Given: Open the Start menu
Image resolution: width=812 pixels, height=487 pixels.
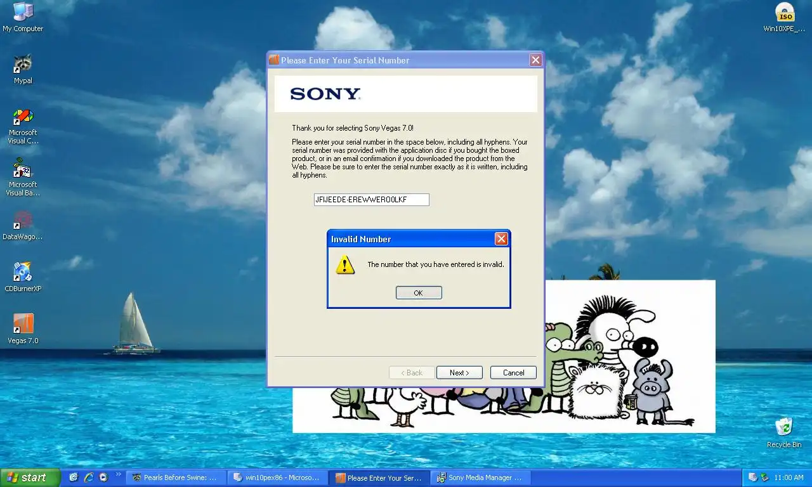Looking at the screenshot, I should (x=30, y=477).
